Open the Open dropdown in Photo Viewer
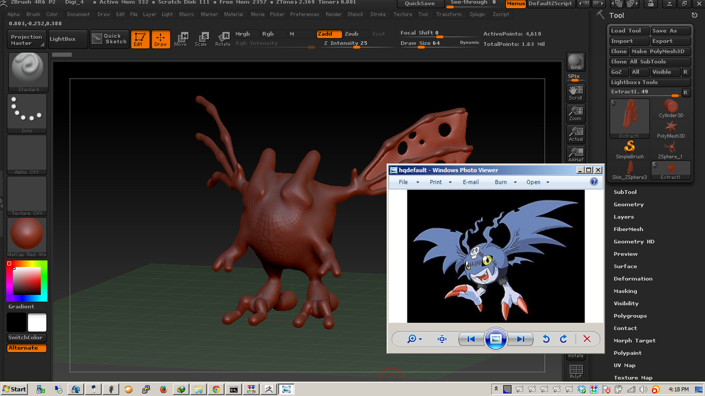 [538, 182]
